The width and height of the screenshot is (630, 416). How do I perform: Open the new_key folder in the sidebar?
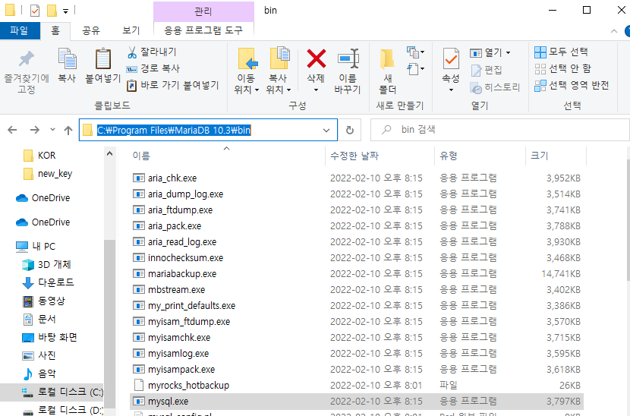pos(48,174)
